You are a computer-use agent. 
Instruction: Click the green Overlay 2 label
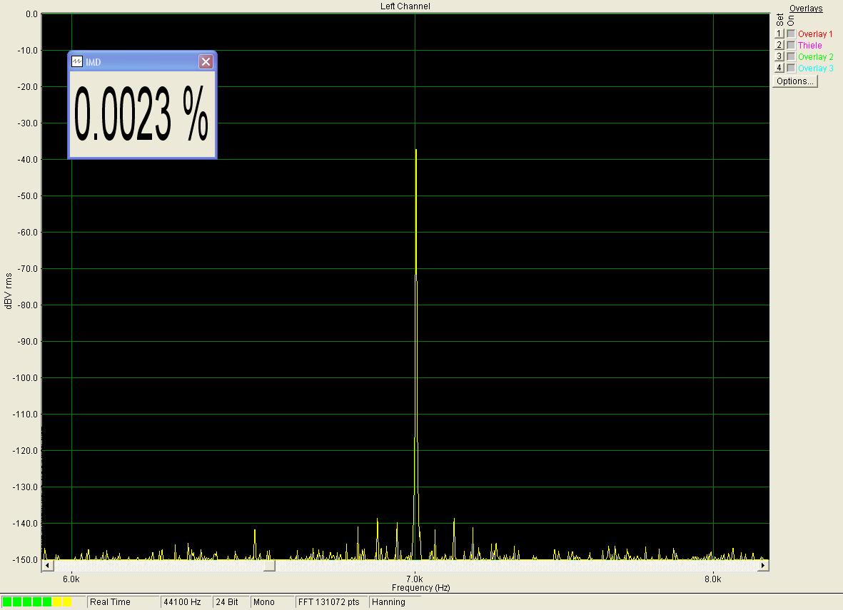coord(816,57)
